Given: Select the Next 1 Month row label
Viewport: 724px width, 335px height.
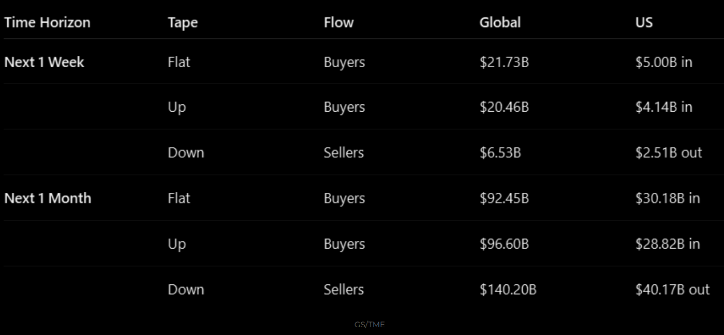Looking at the screenshot, I should coord(48,199).
